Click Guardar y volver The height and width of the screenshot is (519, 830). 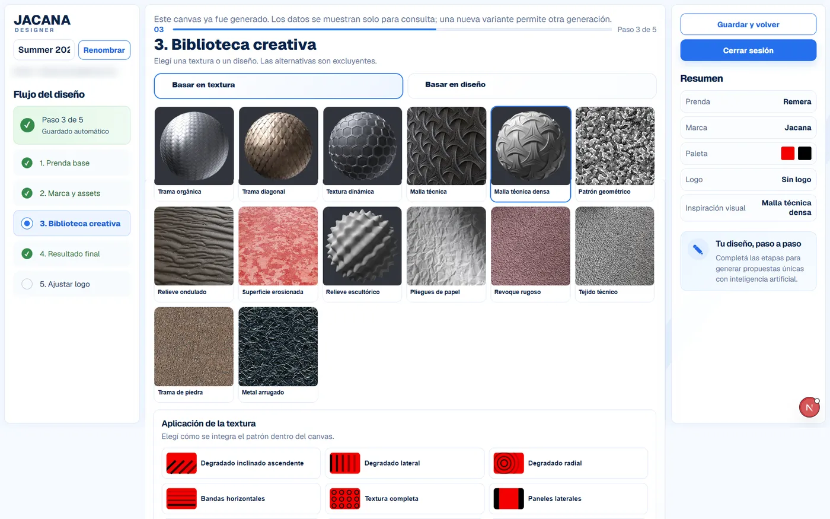[x=748, y=24]
